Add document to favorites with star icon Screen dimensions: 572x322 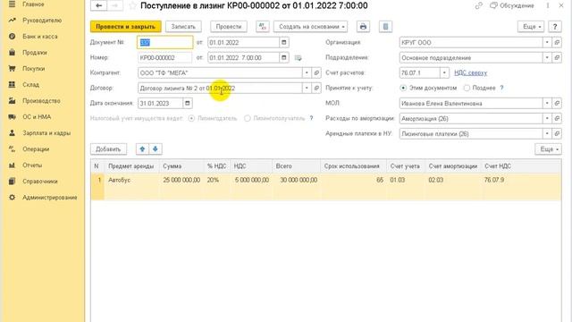(133, 6)
